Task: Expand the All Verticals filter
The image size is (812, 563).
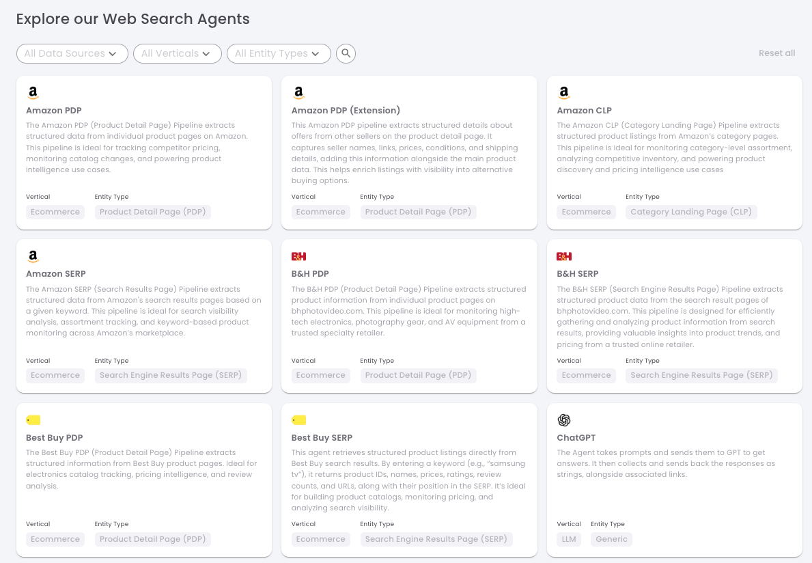Action: (x=178, y=53)
